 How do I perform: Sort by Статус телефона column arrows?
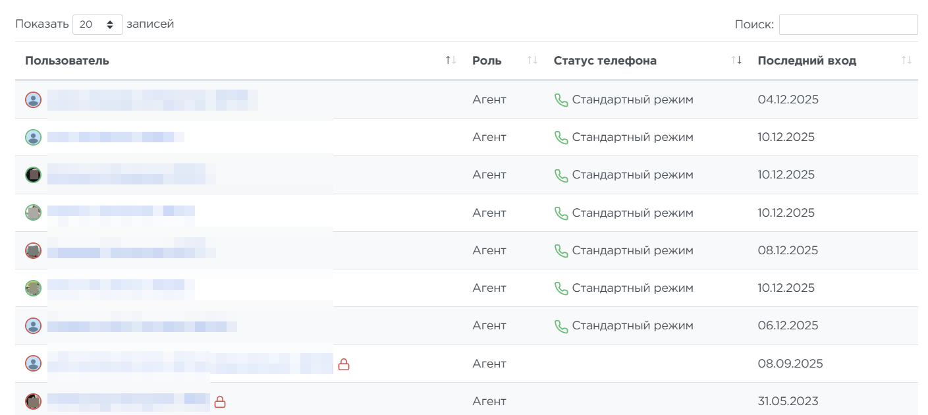(736, 61)
